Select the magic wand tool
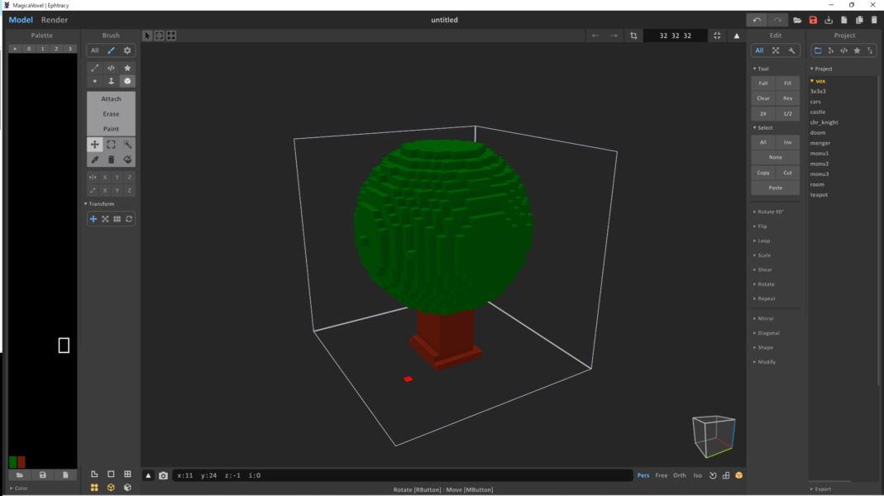Image resolution: width=884 pixels, height=496 pixels. click(x=127, y=145)
